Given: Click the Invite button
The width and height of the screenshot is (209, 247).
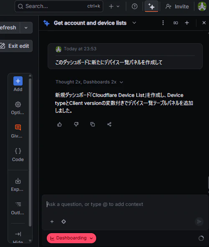Looking at the screenshot, I should [x=177, y=6].
